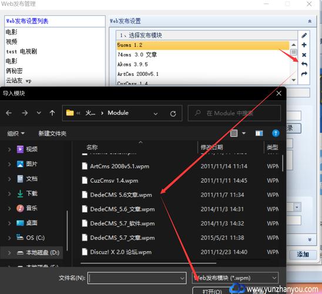Change view layout icon
The image size is (322, 294).
[x=234, y=133]
